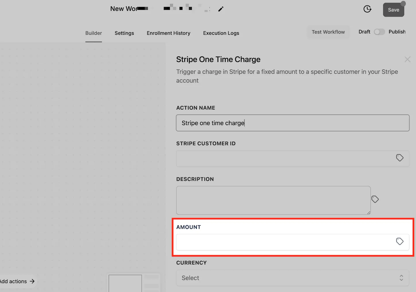Click the Stripe Customer ID field
The image size is (416, 292).
293,159
